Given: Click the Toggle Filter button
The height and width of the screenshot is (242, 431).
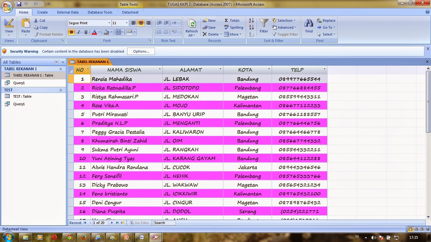Looking at the screenshot, I should click(285, 34).
